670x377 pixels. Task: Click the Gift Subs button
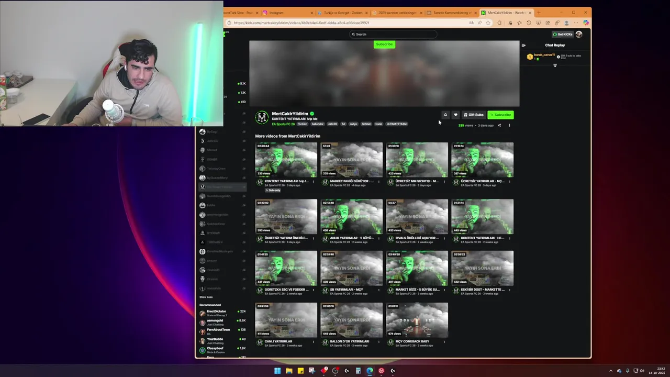[474, 115]
